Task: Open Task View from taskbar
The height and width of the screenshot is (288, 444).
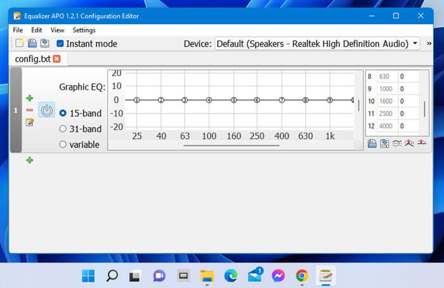Action: coord(135,276)
